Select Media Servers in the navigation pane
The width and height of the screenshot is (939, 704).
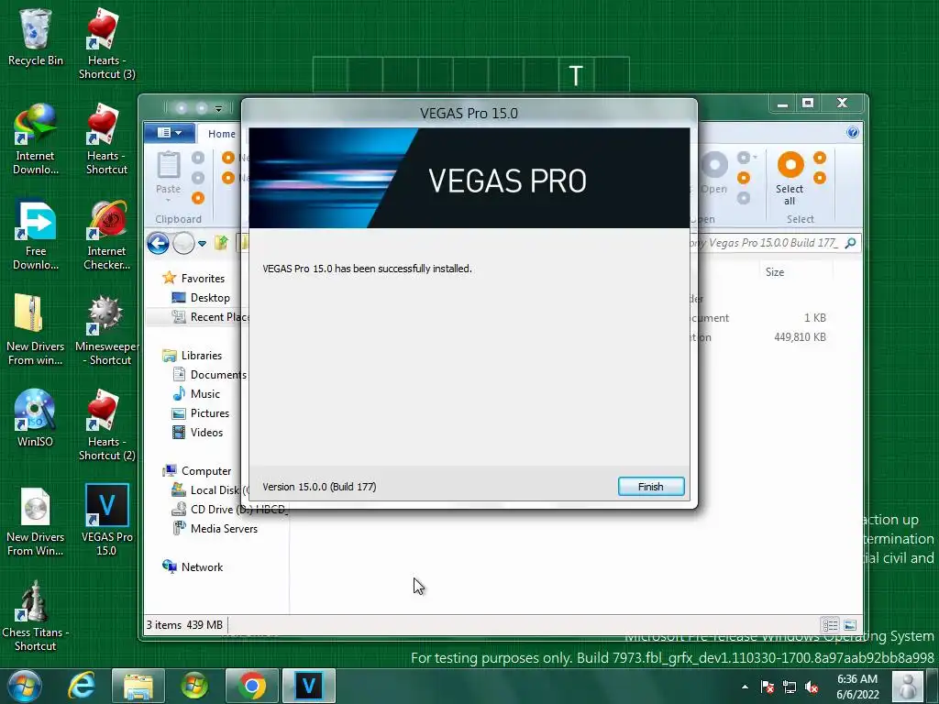[215, 529]
